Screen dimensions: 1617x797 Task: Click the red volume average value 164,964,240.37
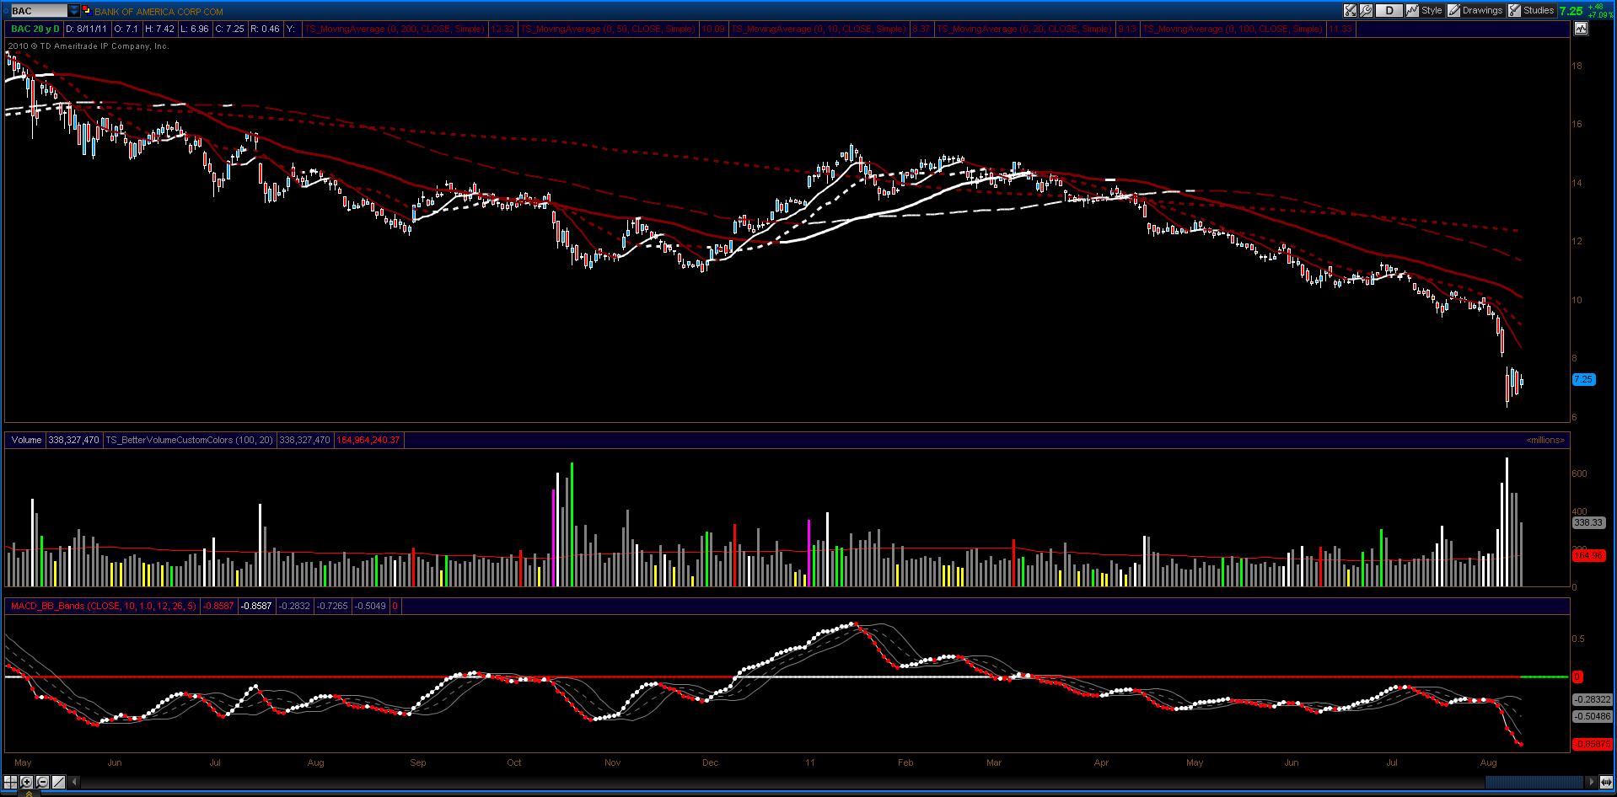click(x=369, y=440)
